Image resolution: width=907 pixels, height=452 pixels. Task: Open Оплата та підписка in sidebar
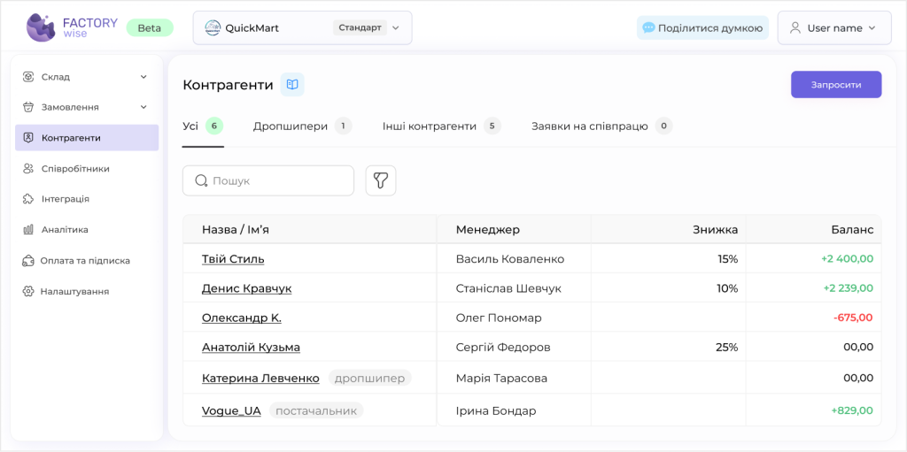click(x=85, y=261)
